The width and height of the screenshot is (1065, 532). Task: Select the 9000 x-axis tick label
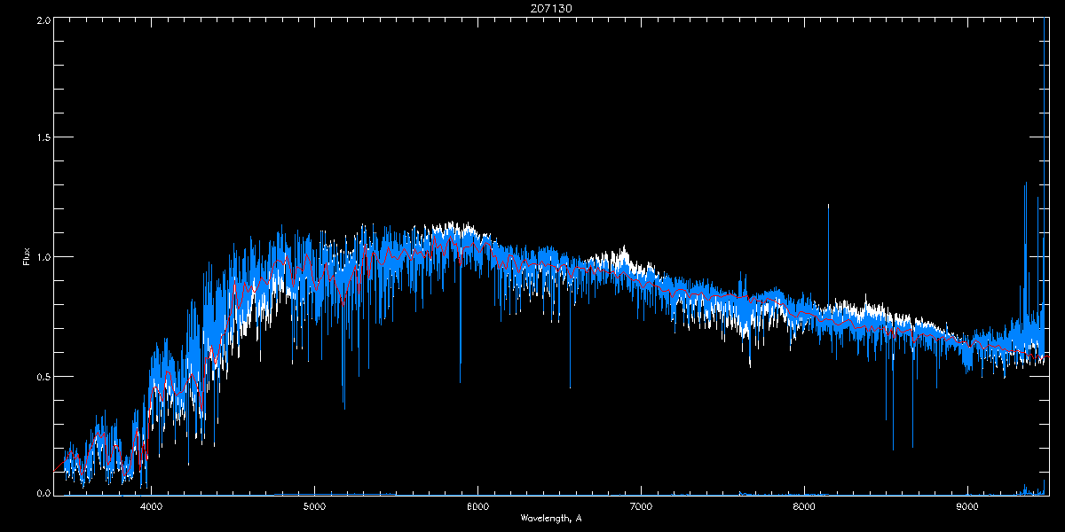(967, 506)
